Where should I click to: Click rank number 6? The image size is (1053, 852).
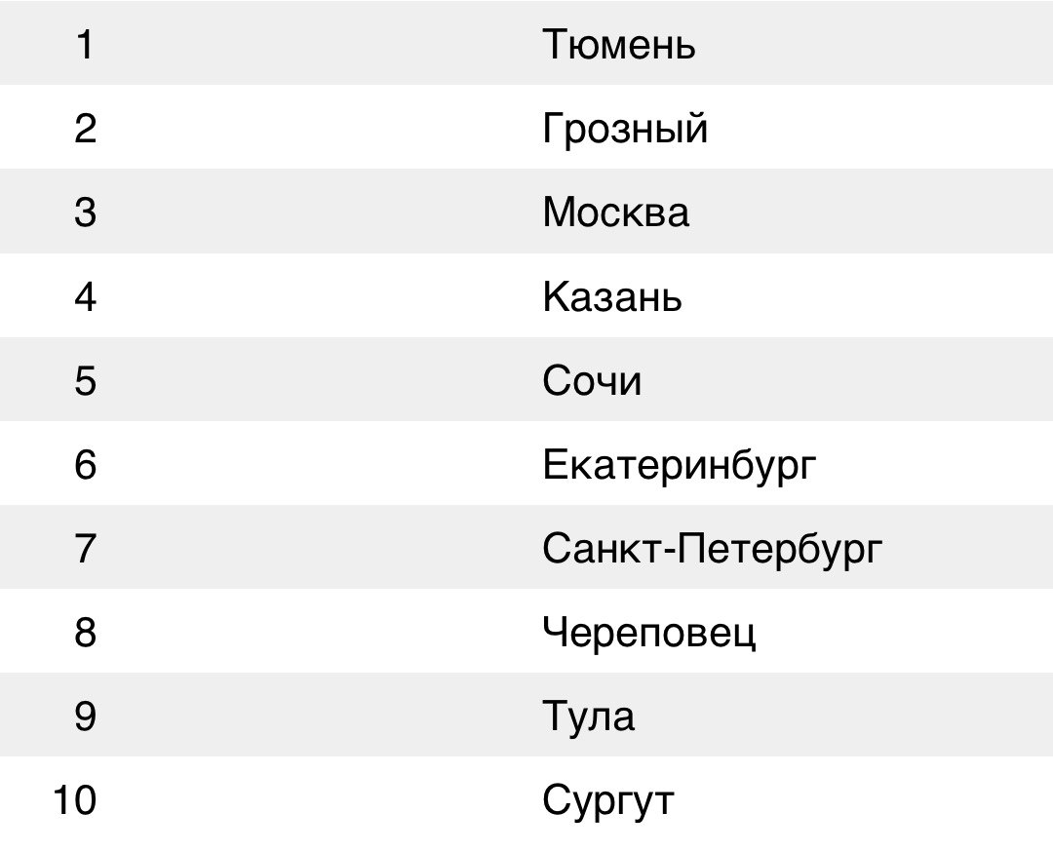click(85, 464)
